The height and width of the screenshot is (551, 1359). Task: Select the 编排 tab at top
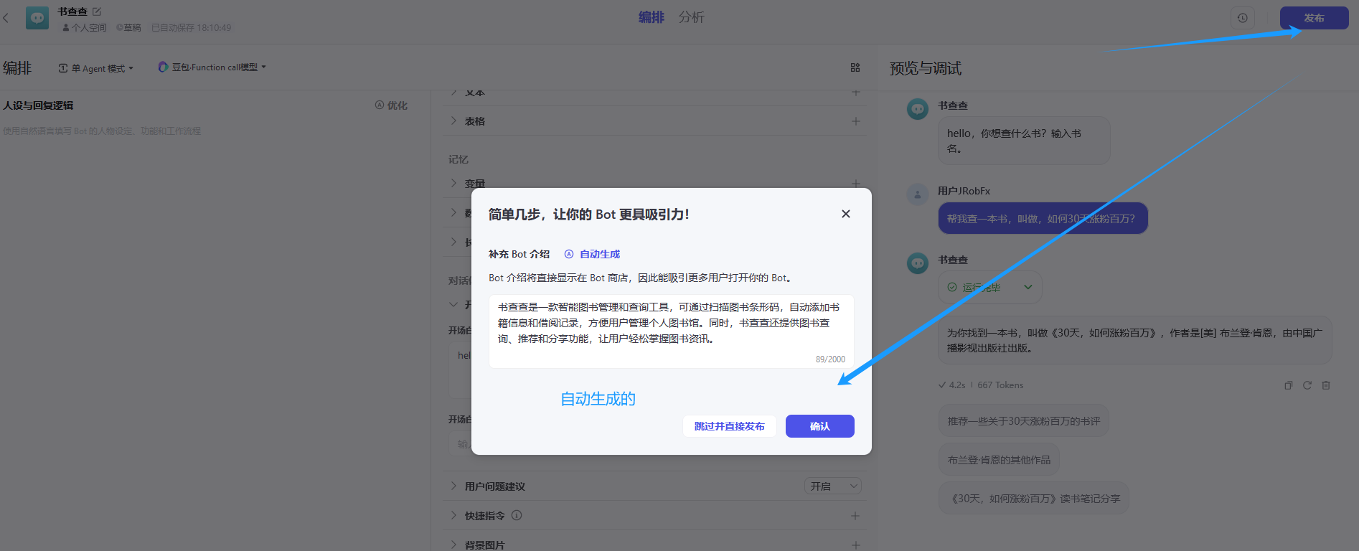(651, 17)
